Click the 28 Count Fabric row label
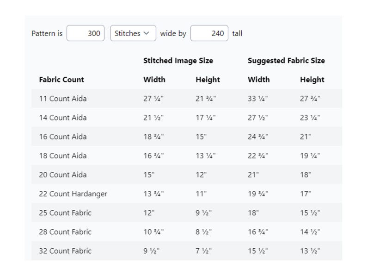Viewport: 367px width, 276px height. click(65, 232)
